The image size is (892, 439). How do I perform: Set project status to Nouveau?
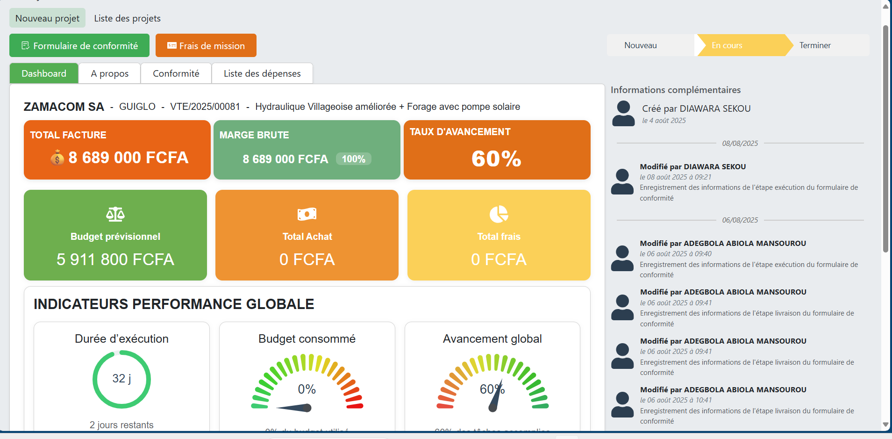640,45
